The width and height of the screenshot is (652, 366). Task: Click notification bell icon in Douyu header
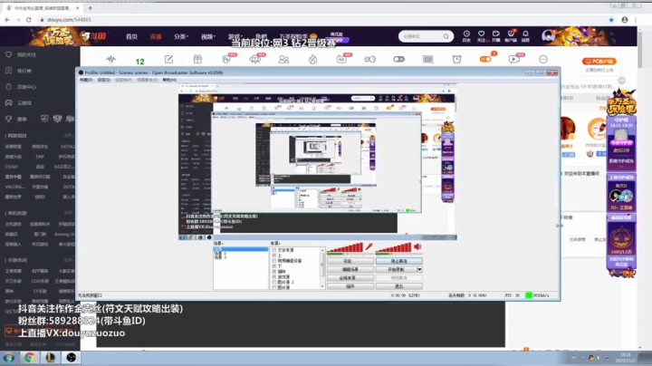point(525,35)
